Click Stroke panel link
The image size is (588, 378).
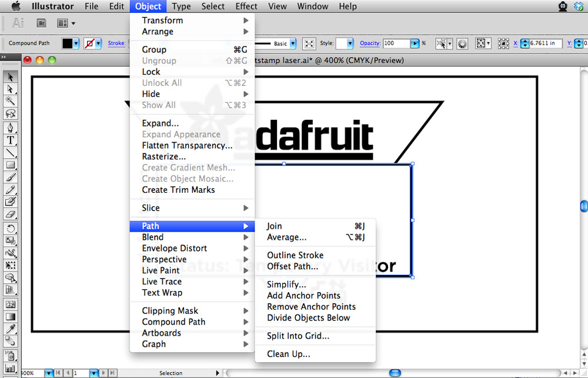[116, 43]
